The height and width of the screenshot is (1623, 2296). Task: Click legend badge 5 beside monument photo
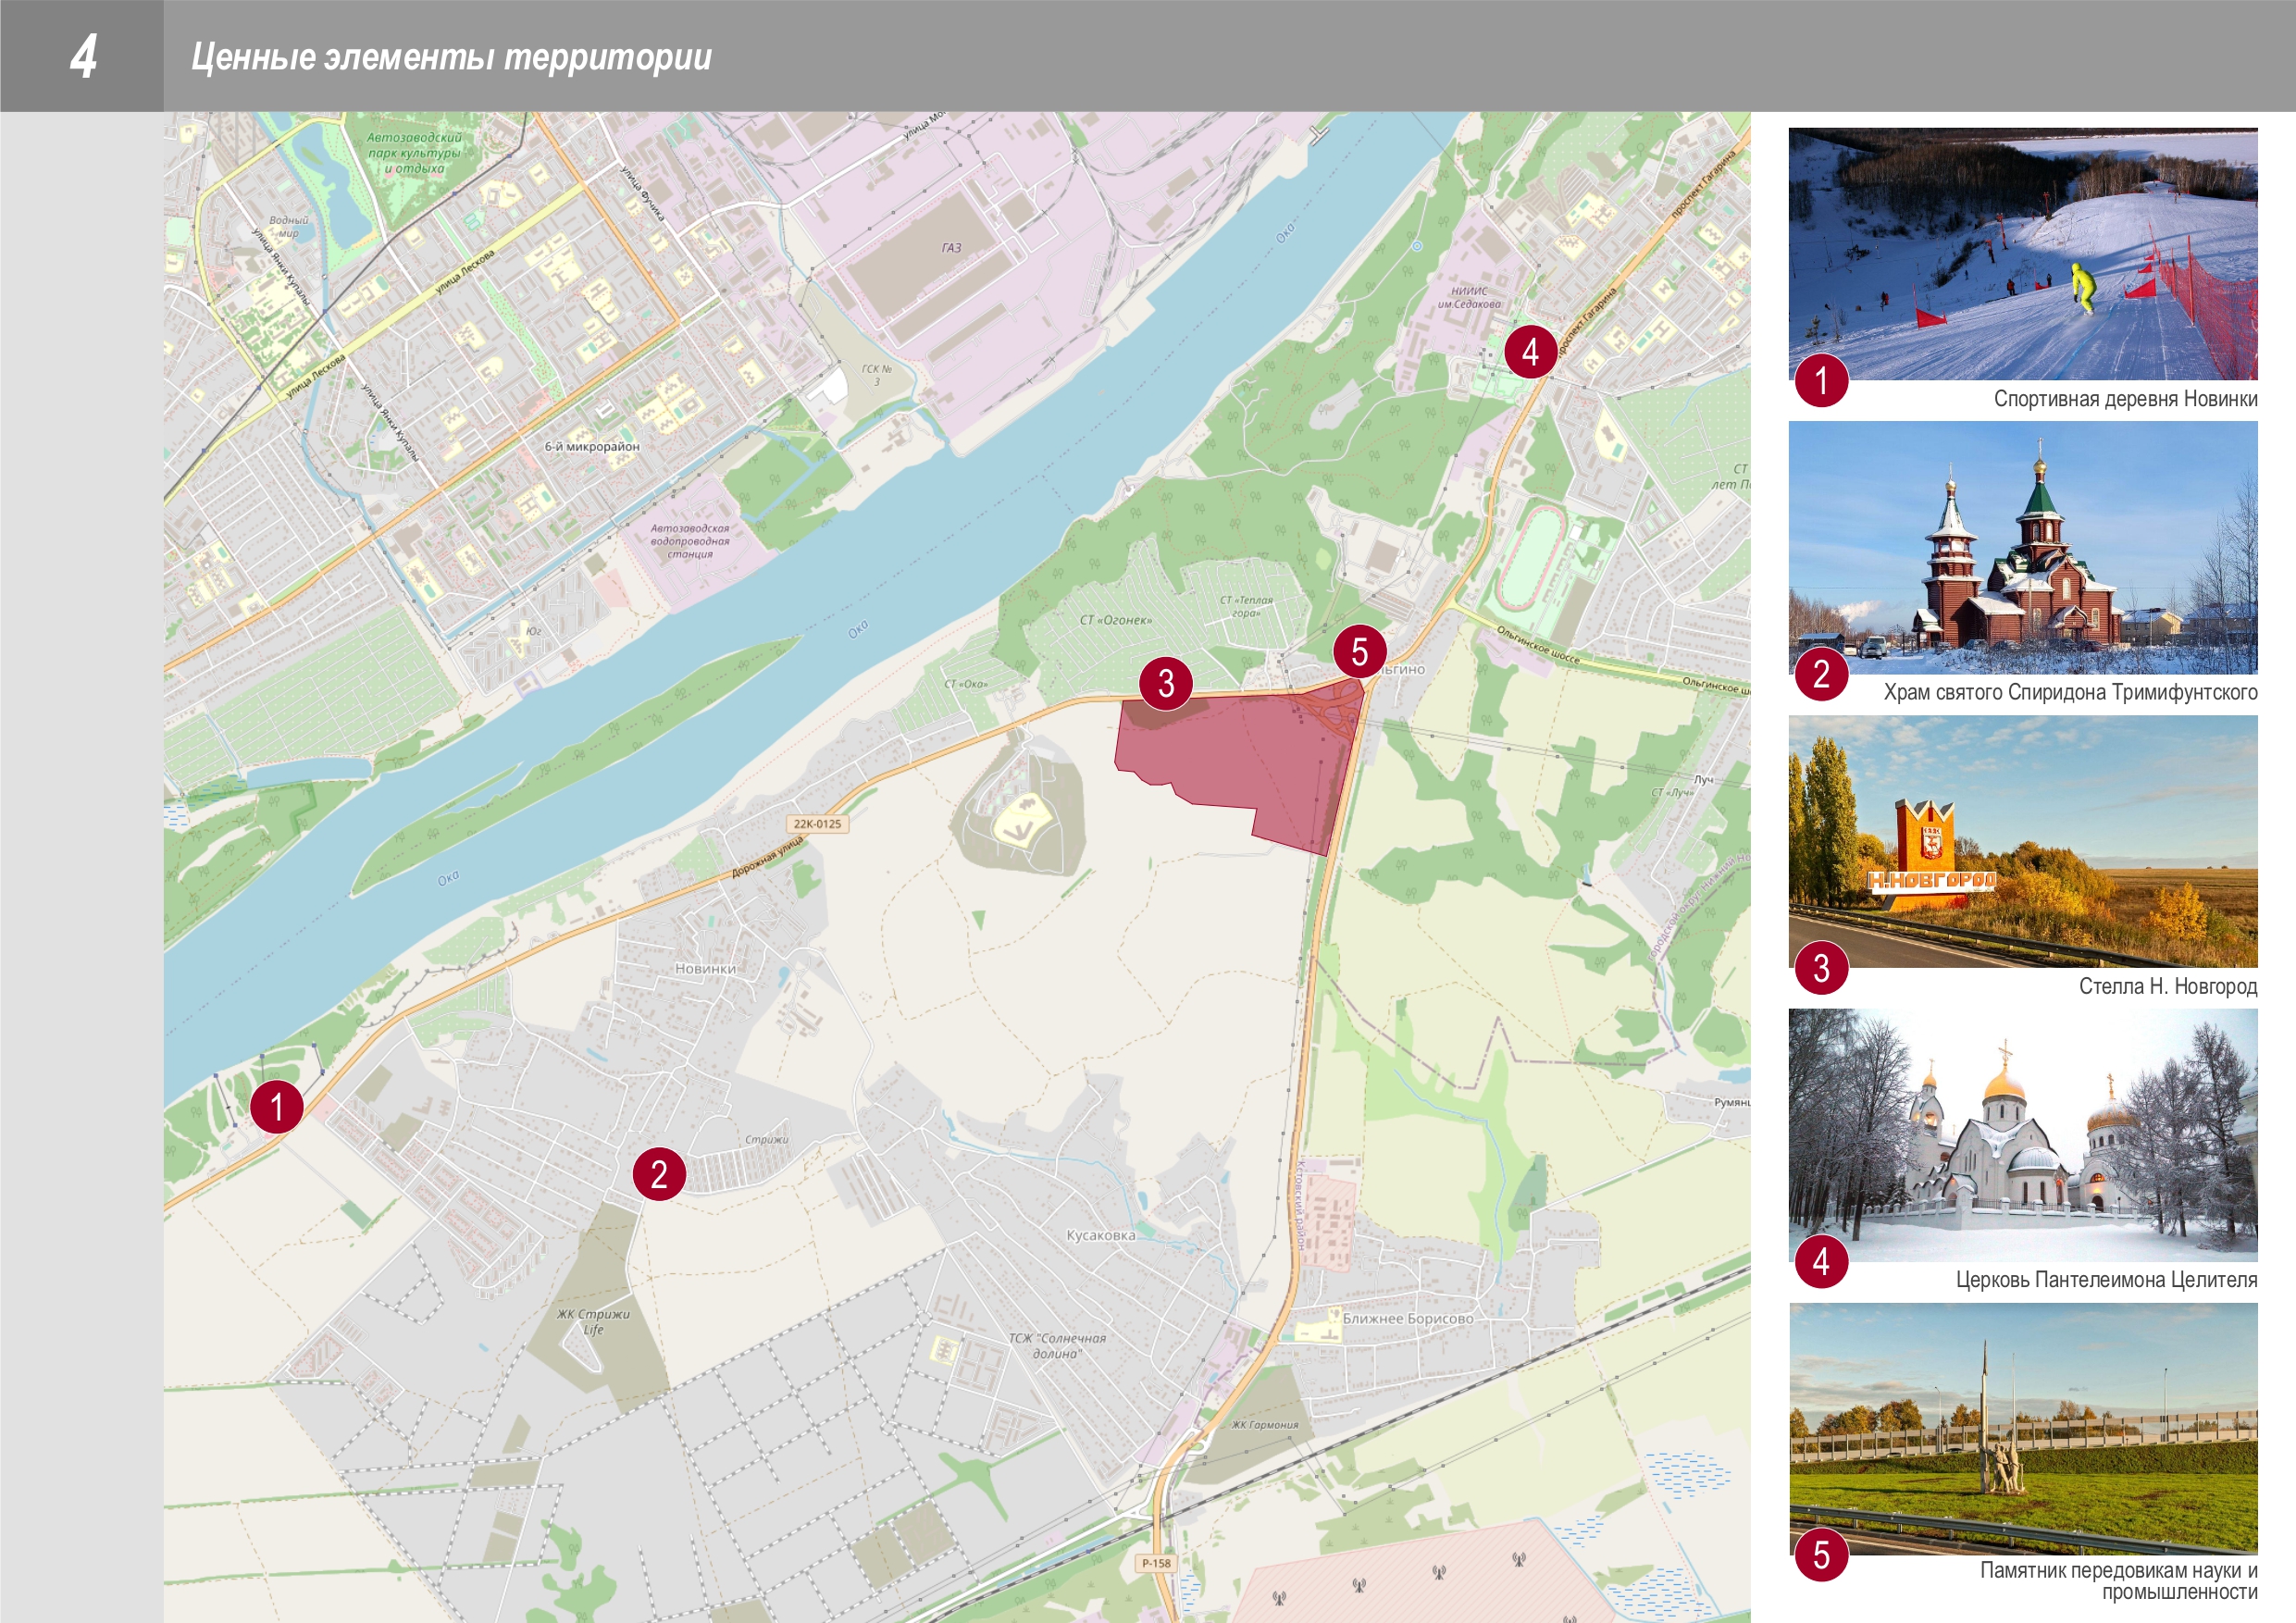(x=1820, y=1555)
